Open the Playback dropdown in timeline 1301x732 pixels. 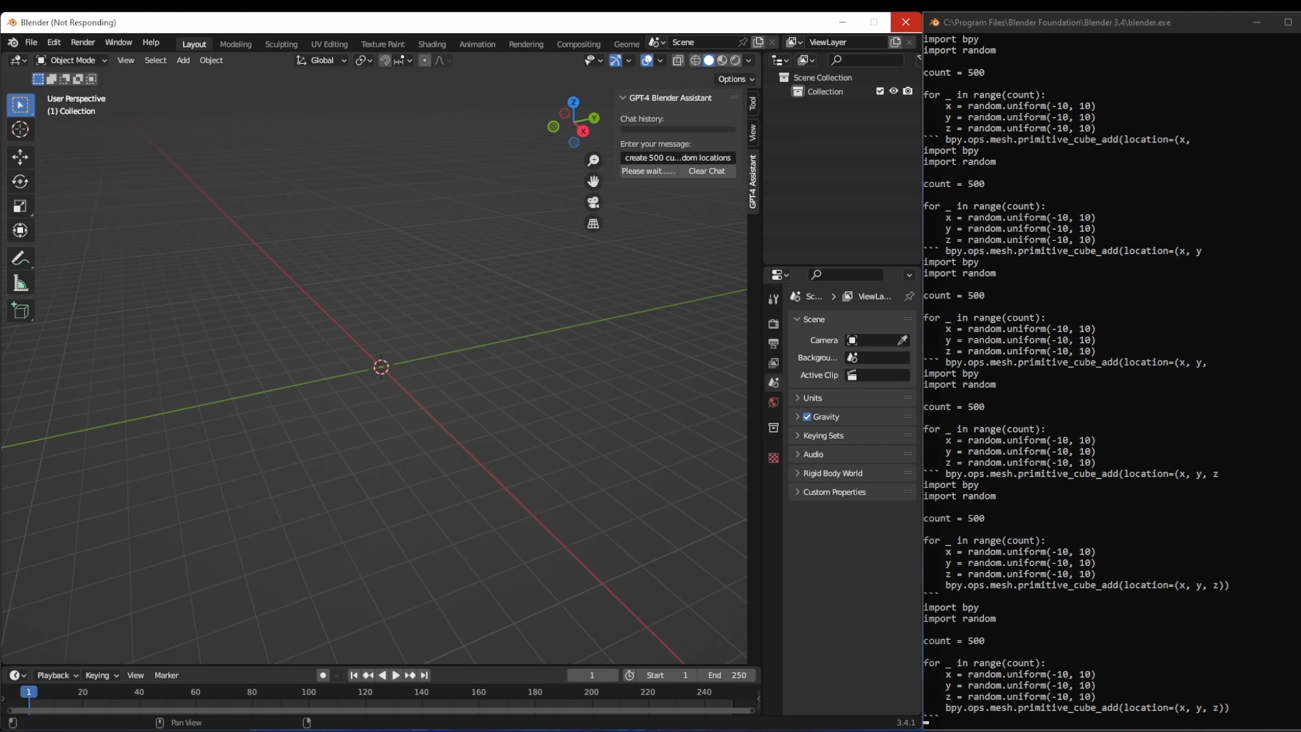(x=58, y=675)
